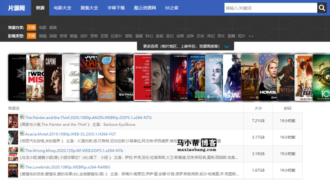Open the red Bloodshot poster

point(179,77)
